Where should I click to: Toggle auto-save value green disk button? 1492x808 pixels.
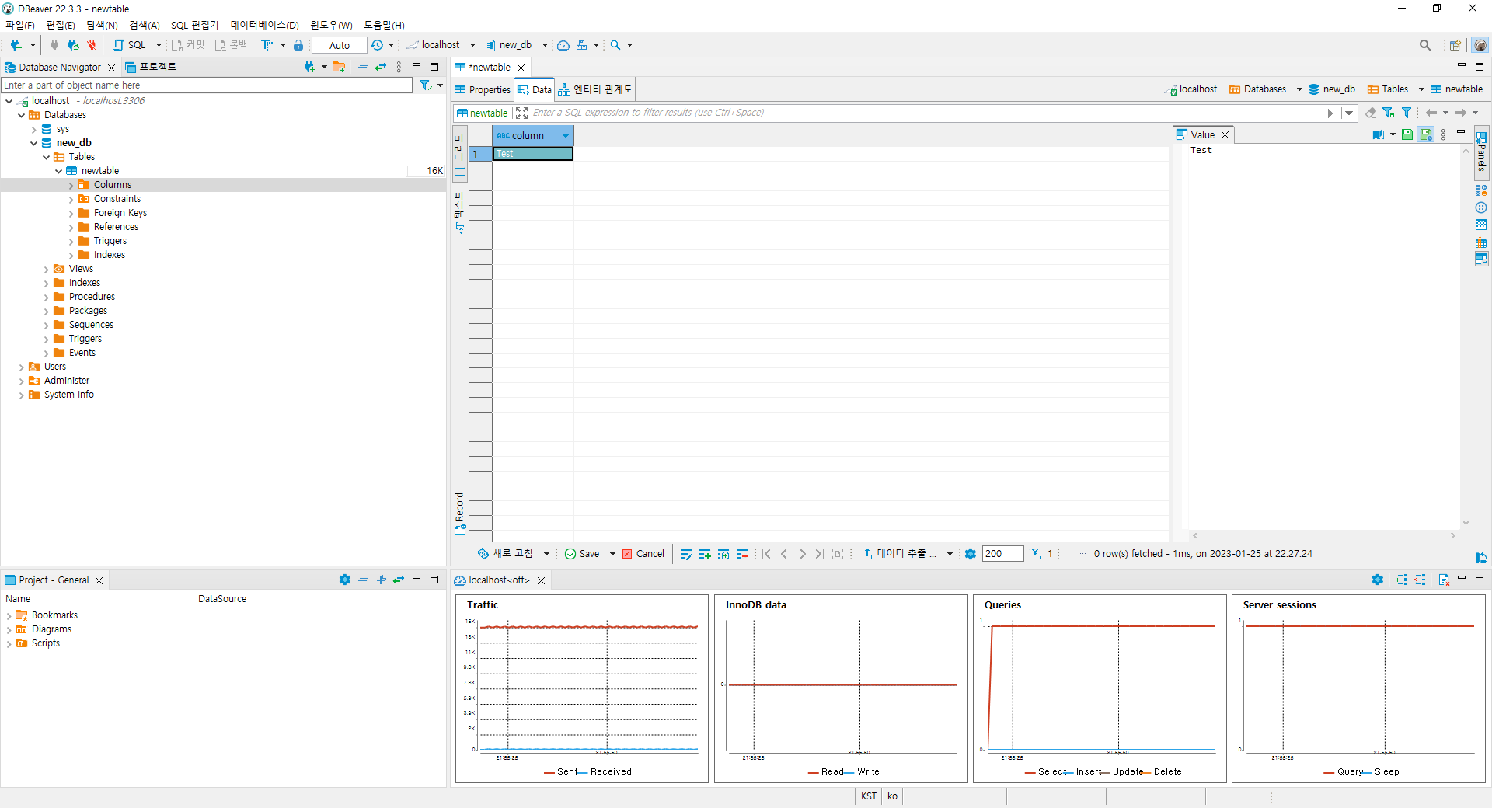click(1426, 134)
